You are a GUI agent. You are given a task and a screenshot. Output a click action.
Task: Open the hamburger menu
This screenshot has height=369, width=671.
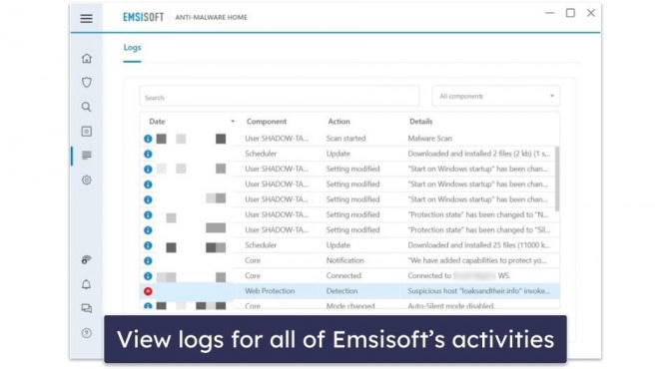pyautogui.click(x=86, y=18)
